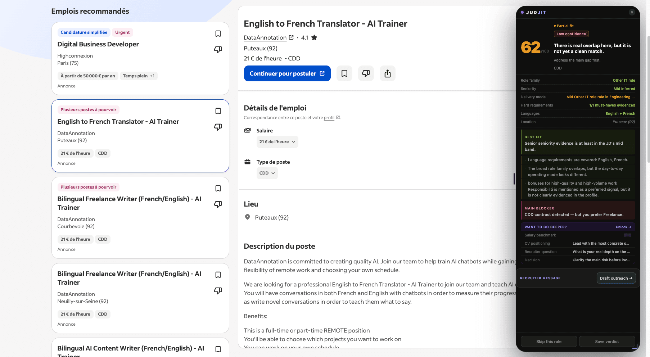This screenshot has width=650, height=357.
Task: Click the BEST FIT card
Action: click(578, 143)
